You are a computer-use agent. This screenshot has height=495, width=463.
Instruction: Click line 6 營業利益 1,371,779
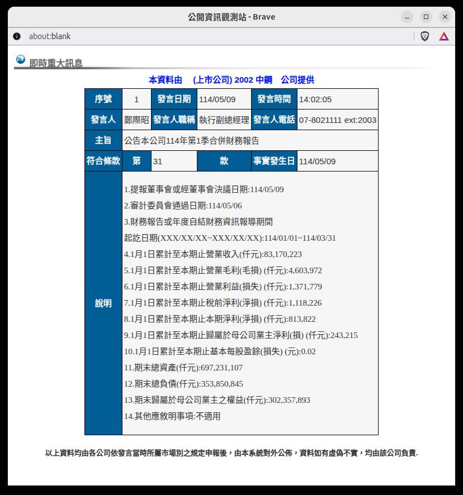pyautogui.click(x=223, y=287)
